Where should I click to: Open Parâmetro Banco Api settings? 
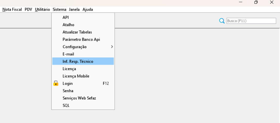tap(81, 39)
